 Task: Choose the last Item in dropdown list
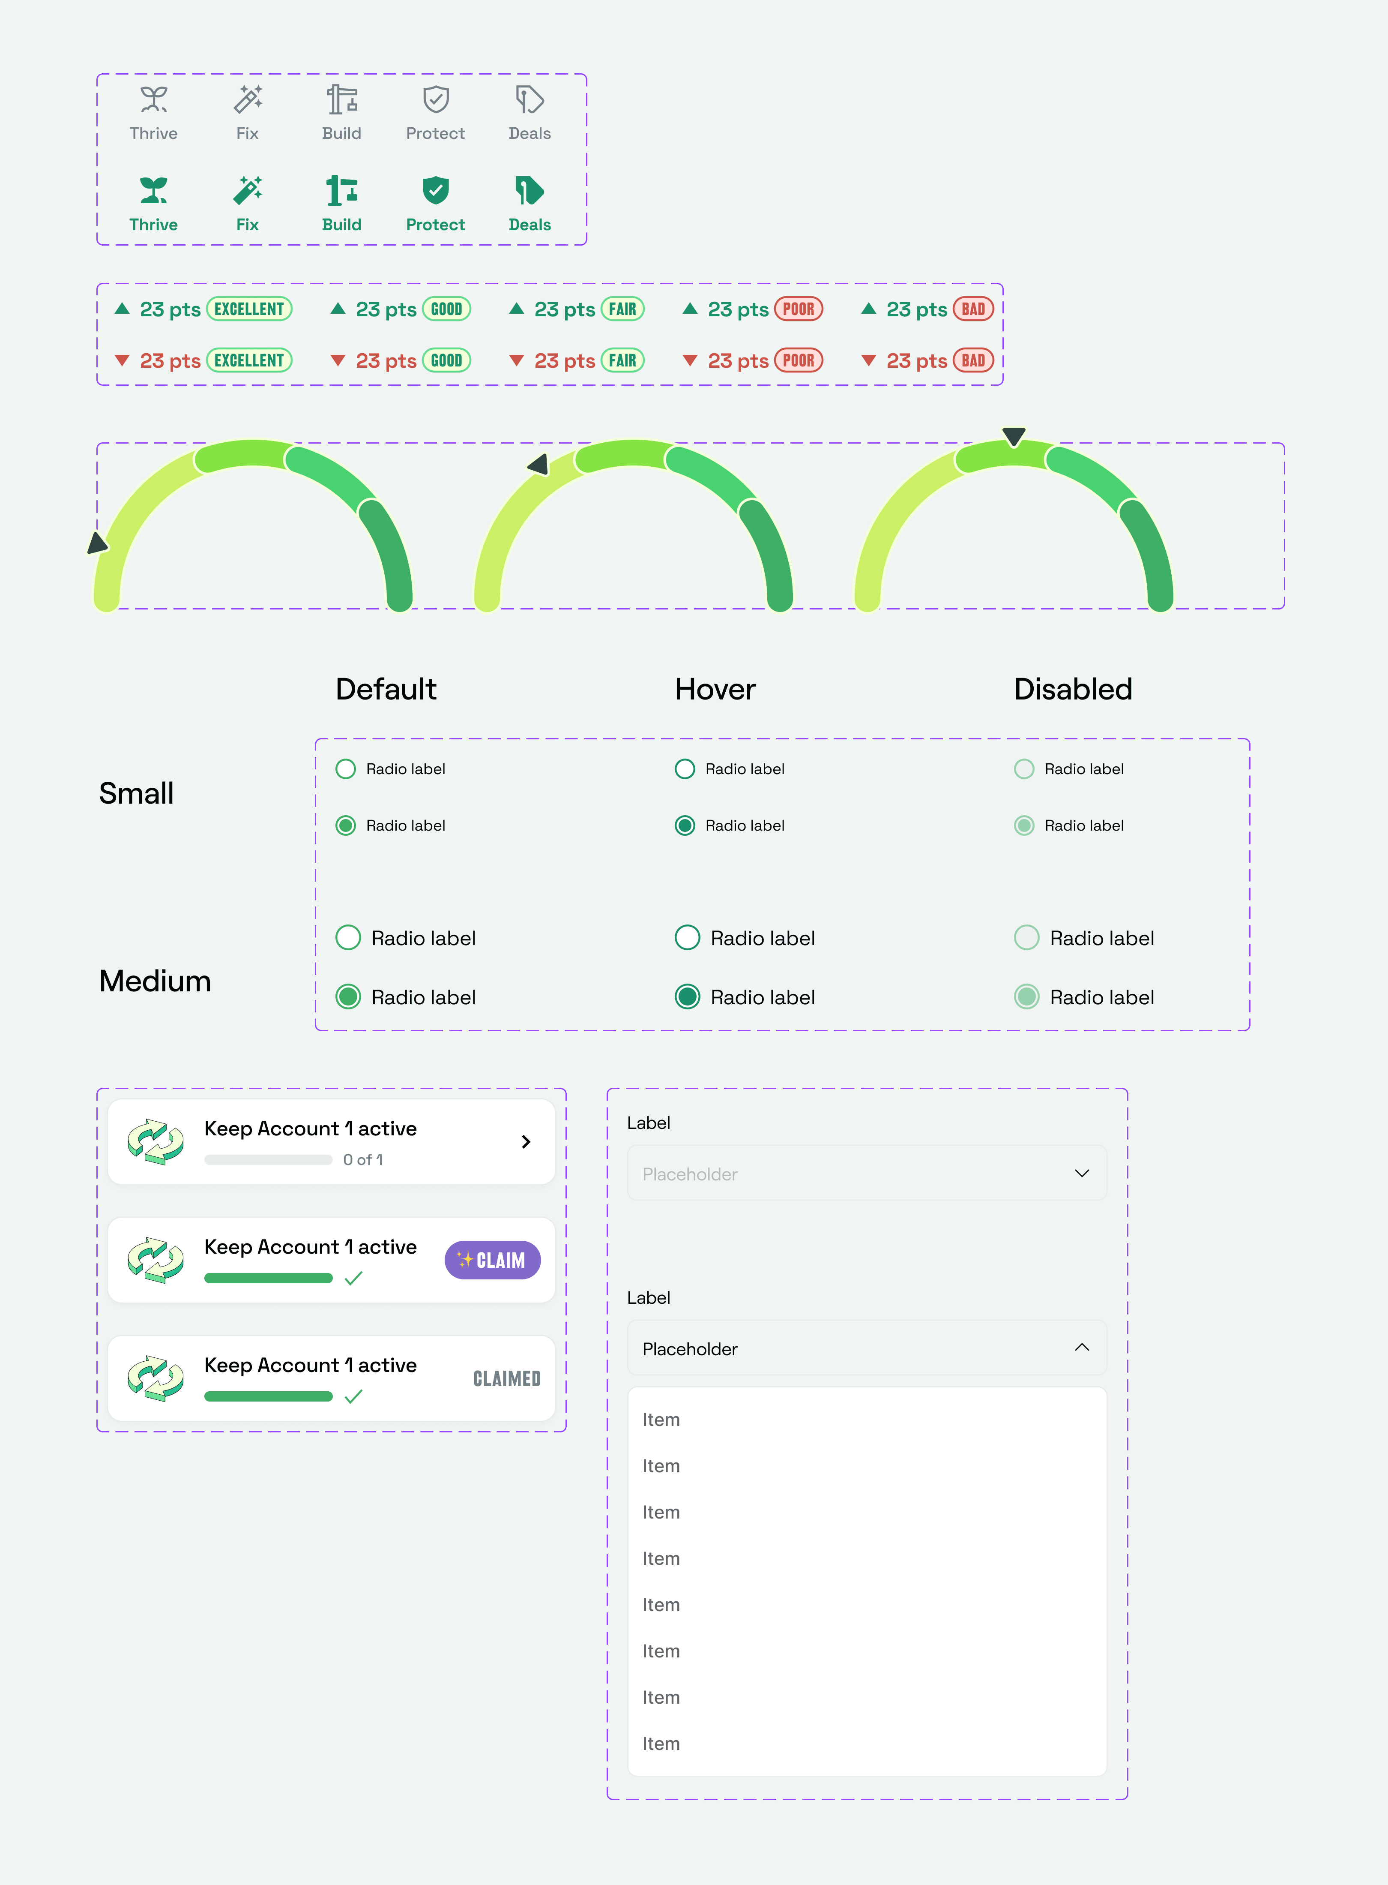point(661,1744)
